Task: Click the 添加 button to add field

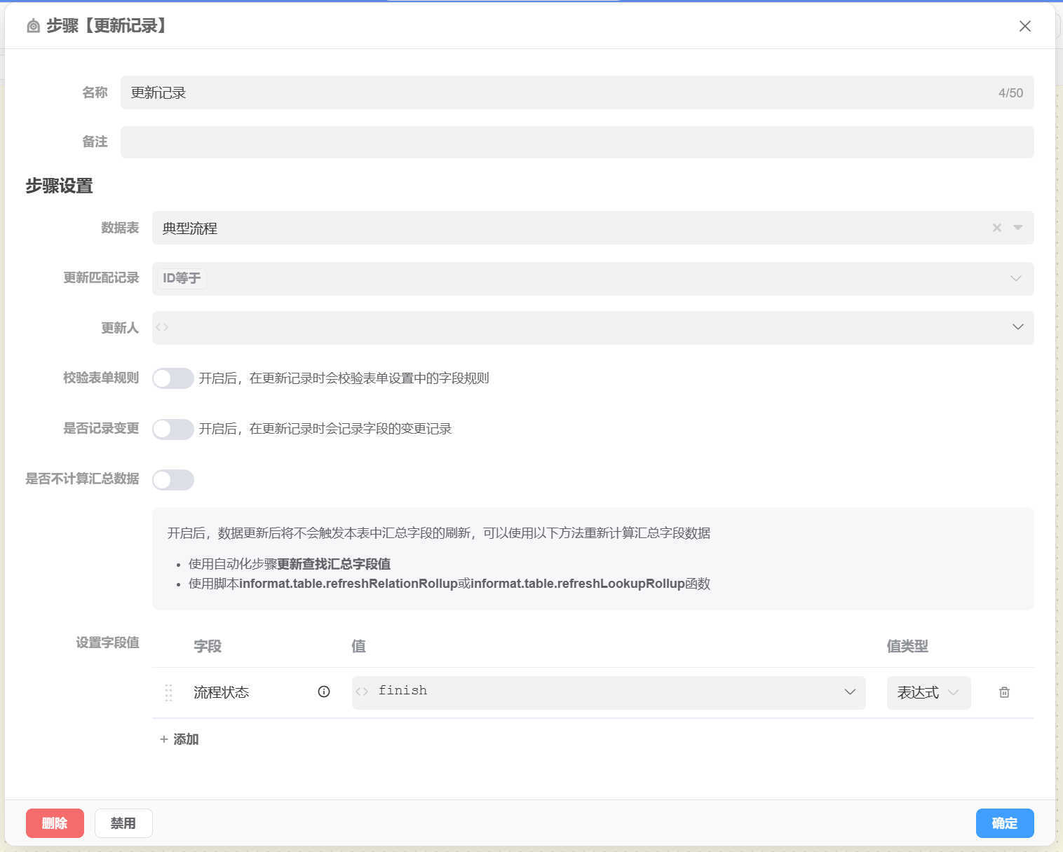Action: pos(180,739)
